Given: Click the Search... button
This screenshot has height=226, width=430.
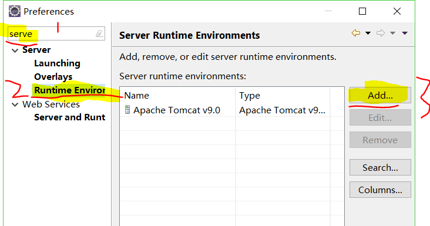Looking at the screenshot, I should pyautogui.click(x=380, y=167).
